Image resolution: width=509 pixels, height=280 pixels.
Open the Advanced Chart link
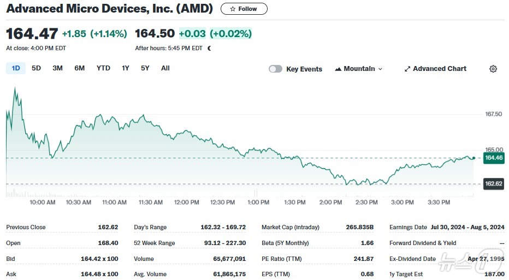point(439,69)
